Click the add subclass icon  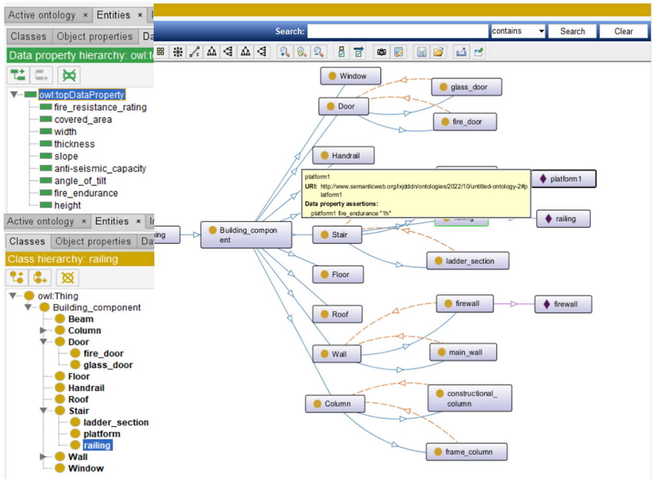click(x=17, y=278)
